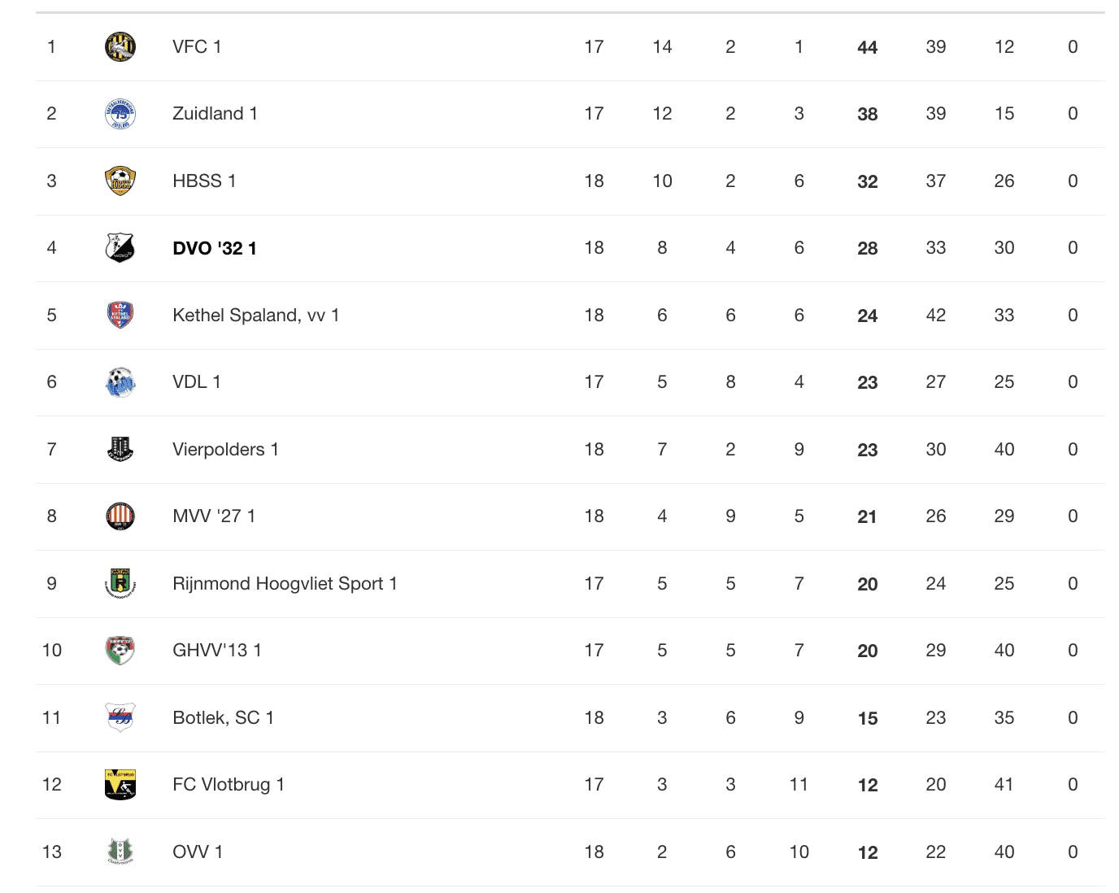Click the GHVV'13 1 club logo
The height and width of the screenshot is (893, 1119).
(x=120, y=650)
